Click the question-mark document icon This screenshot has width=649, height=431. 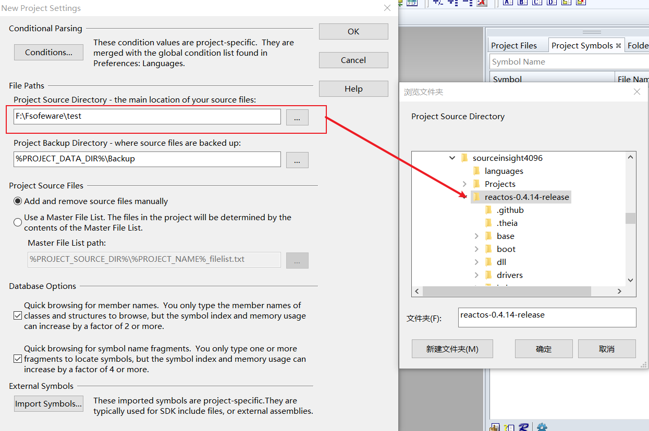tap(509, 427)
